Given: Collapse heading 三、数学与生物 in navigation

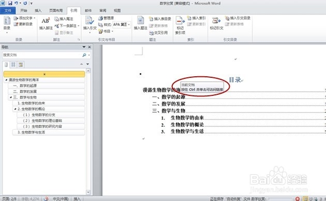Looking at the screenshot, I should [x=11, y=97].
